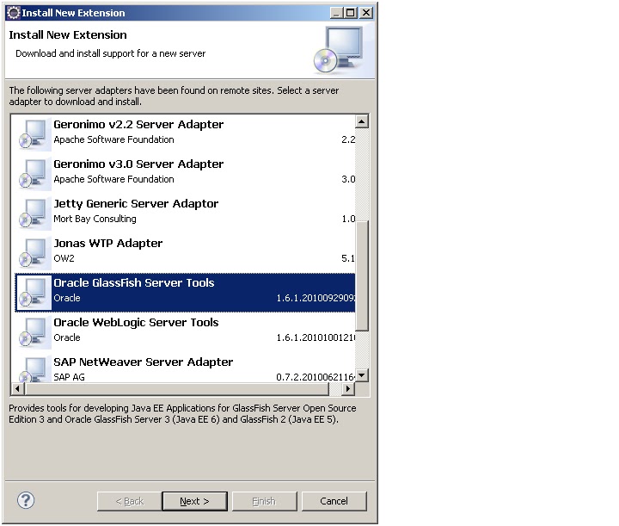This screenshot has width=619, height=526.
Task: Select Jetty Generic Server Adaptor title
Action: point(136,203)
